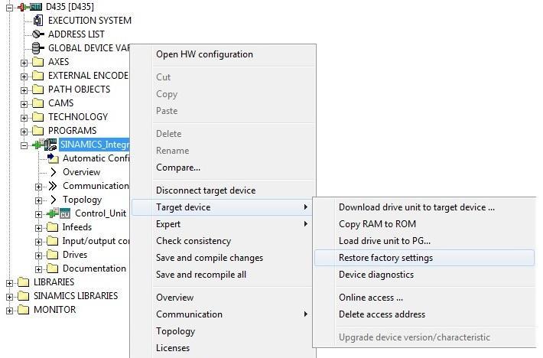The width and height of the screenshot is (543, 358).
Task: Collapse the SINAMICS_Integrated tree node
Action: [24, 145]
